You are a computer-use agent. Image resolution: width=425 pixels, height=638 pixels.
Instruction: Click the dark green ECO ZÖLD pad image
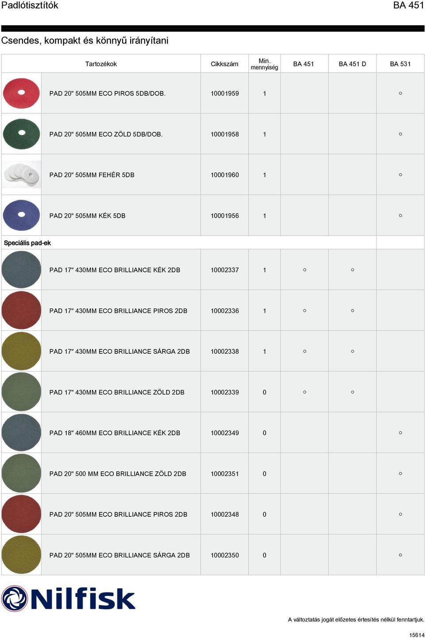21,134
